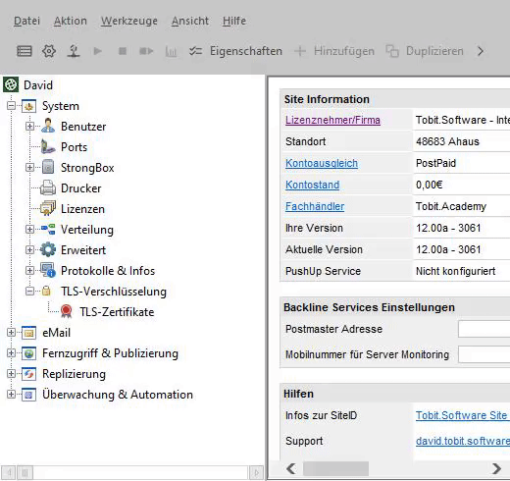
Task: Click the TLS-Verschlüsselung padlock icon
Action: click(46, 291)
